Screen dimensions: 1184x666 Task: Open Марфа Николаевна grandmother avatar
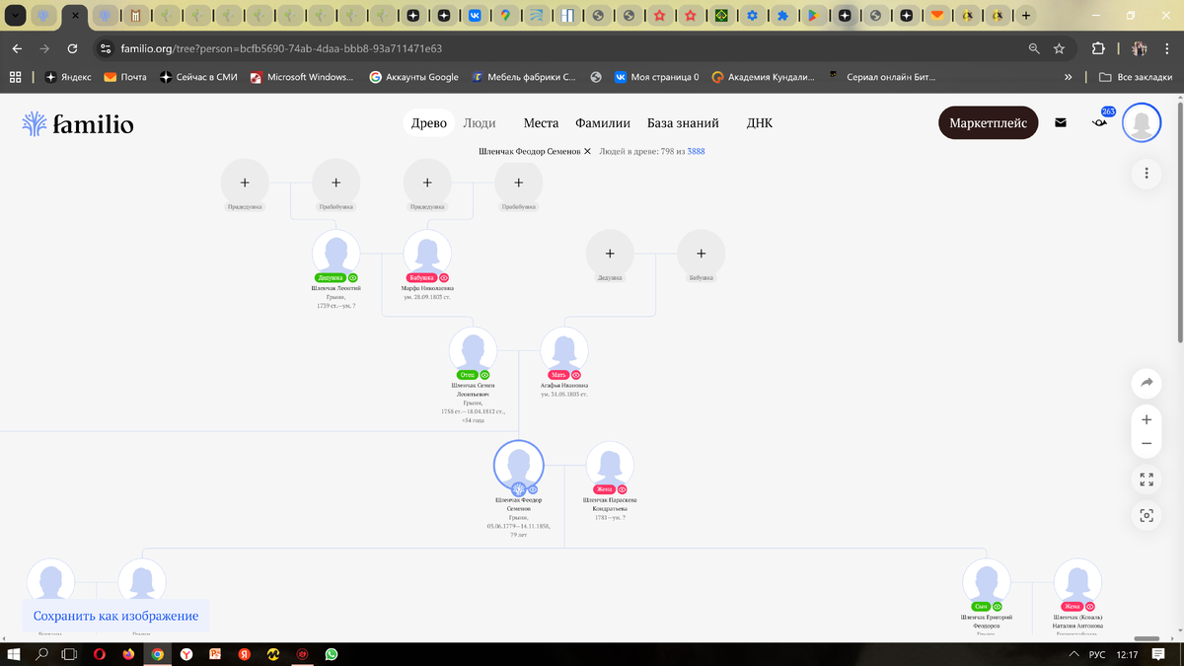427,254
